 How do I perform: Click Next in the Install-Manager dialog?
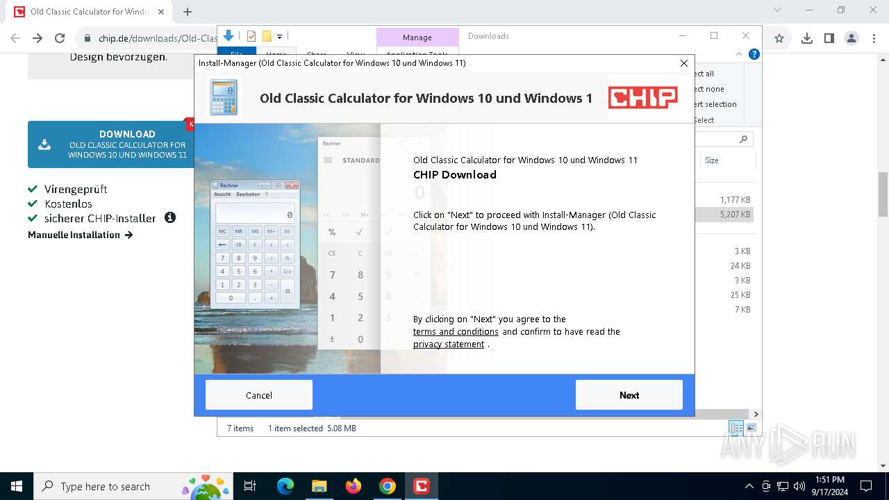coord(629,395)
